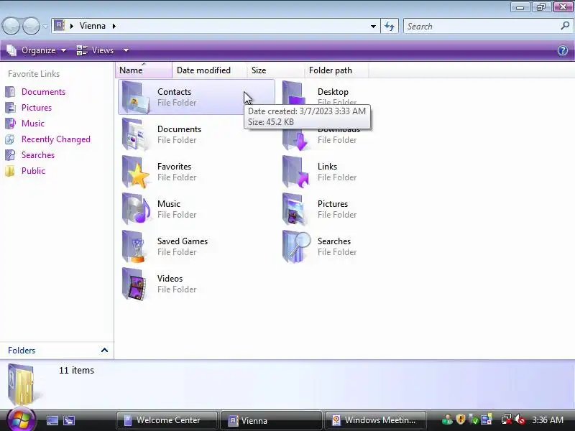Select the Videos folder name text
575x431 pixels.
coord(170,279)
